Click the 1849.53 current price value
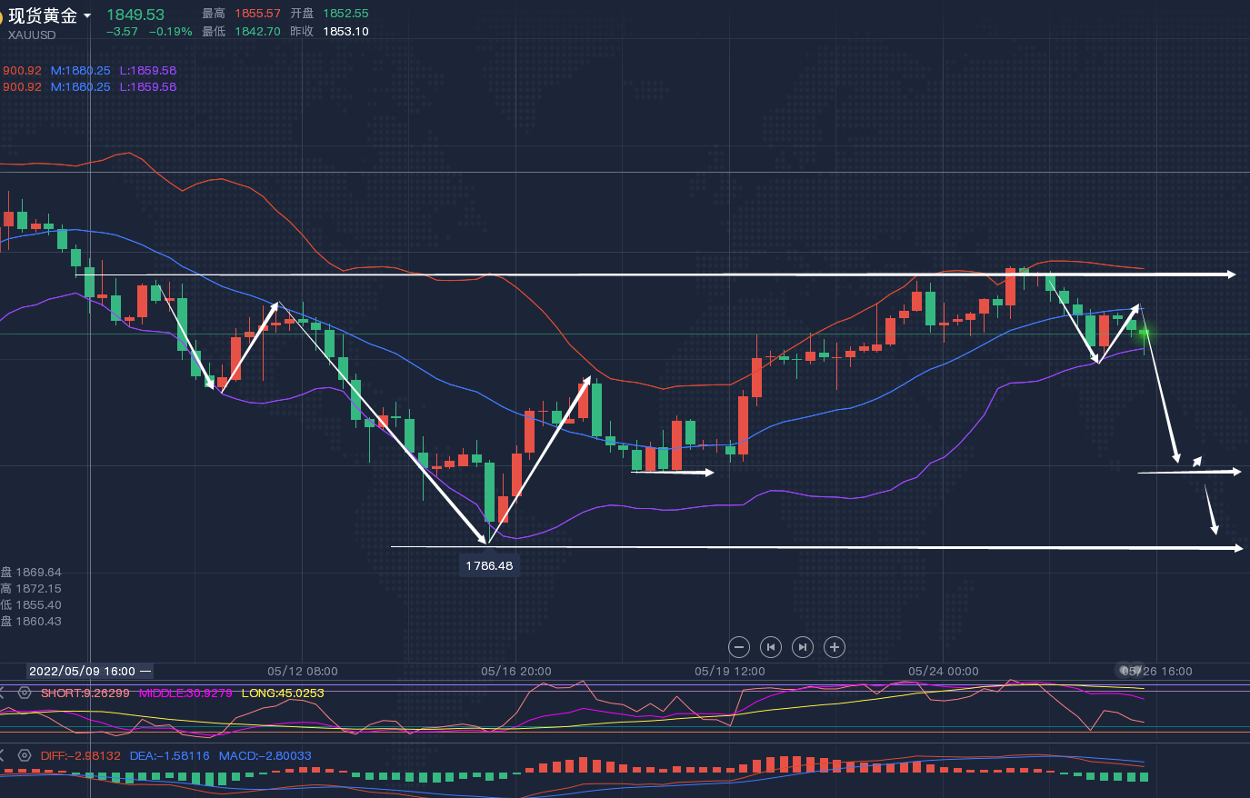 click(135, 15)
